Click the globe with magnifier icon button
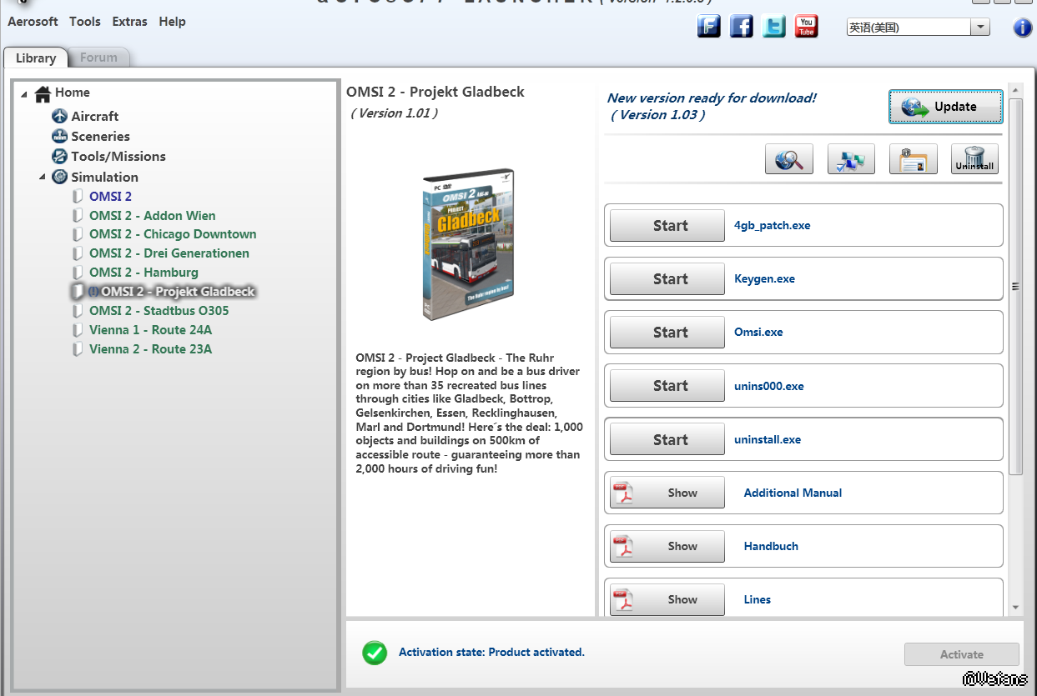Screen dimensions: 1037x696 pos(789,159)
